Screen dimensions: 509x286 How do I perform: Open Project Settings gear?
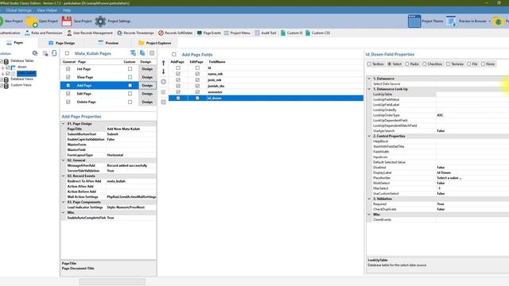click(x=100, y=21)
